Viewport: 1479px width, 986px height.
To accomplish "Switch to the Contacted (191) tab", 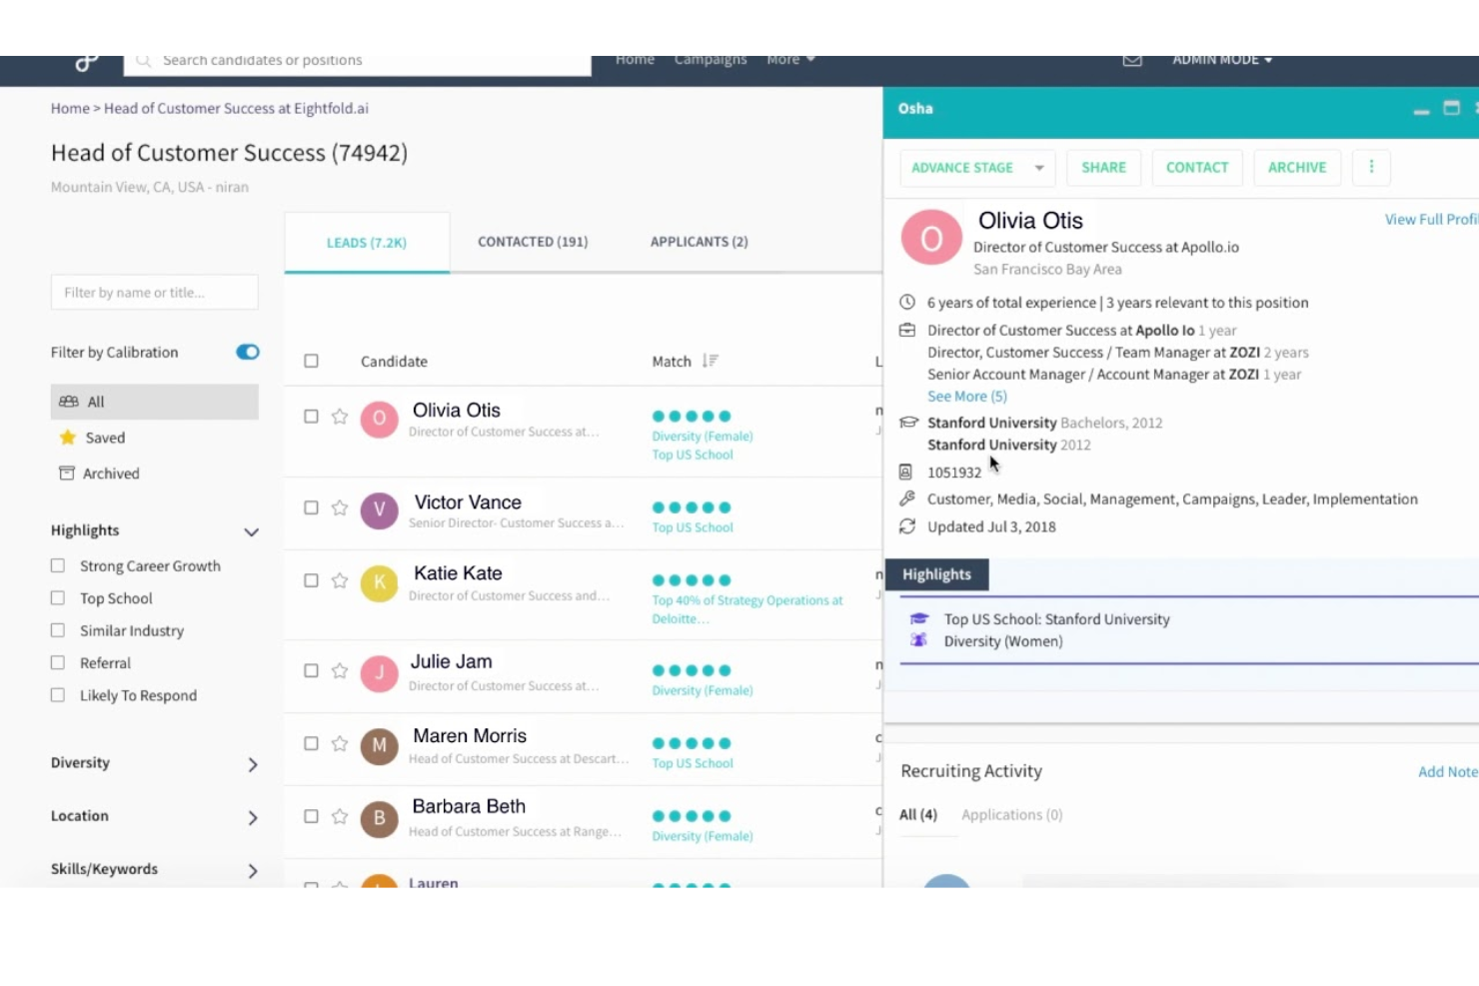I will pyautogui.click(x=533, y=242).
